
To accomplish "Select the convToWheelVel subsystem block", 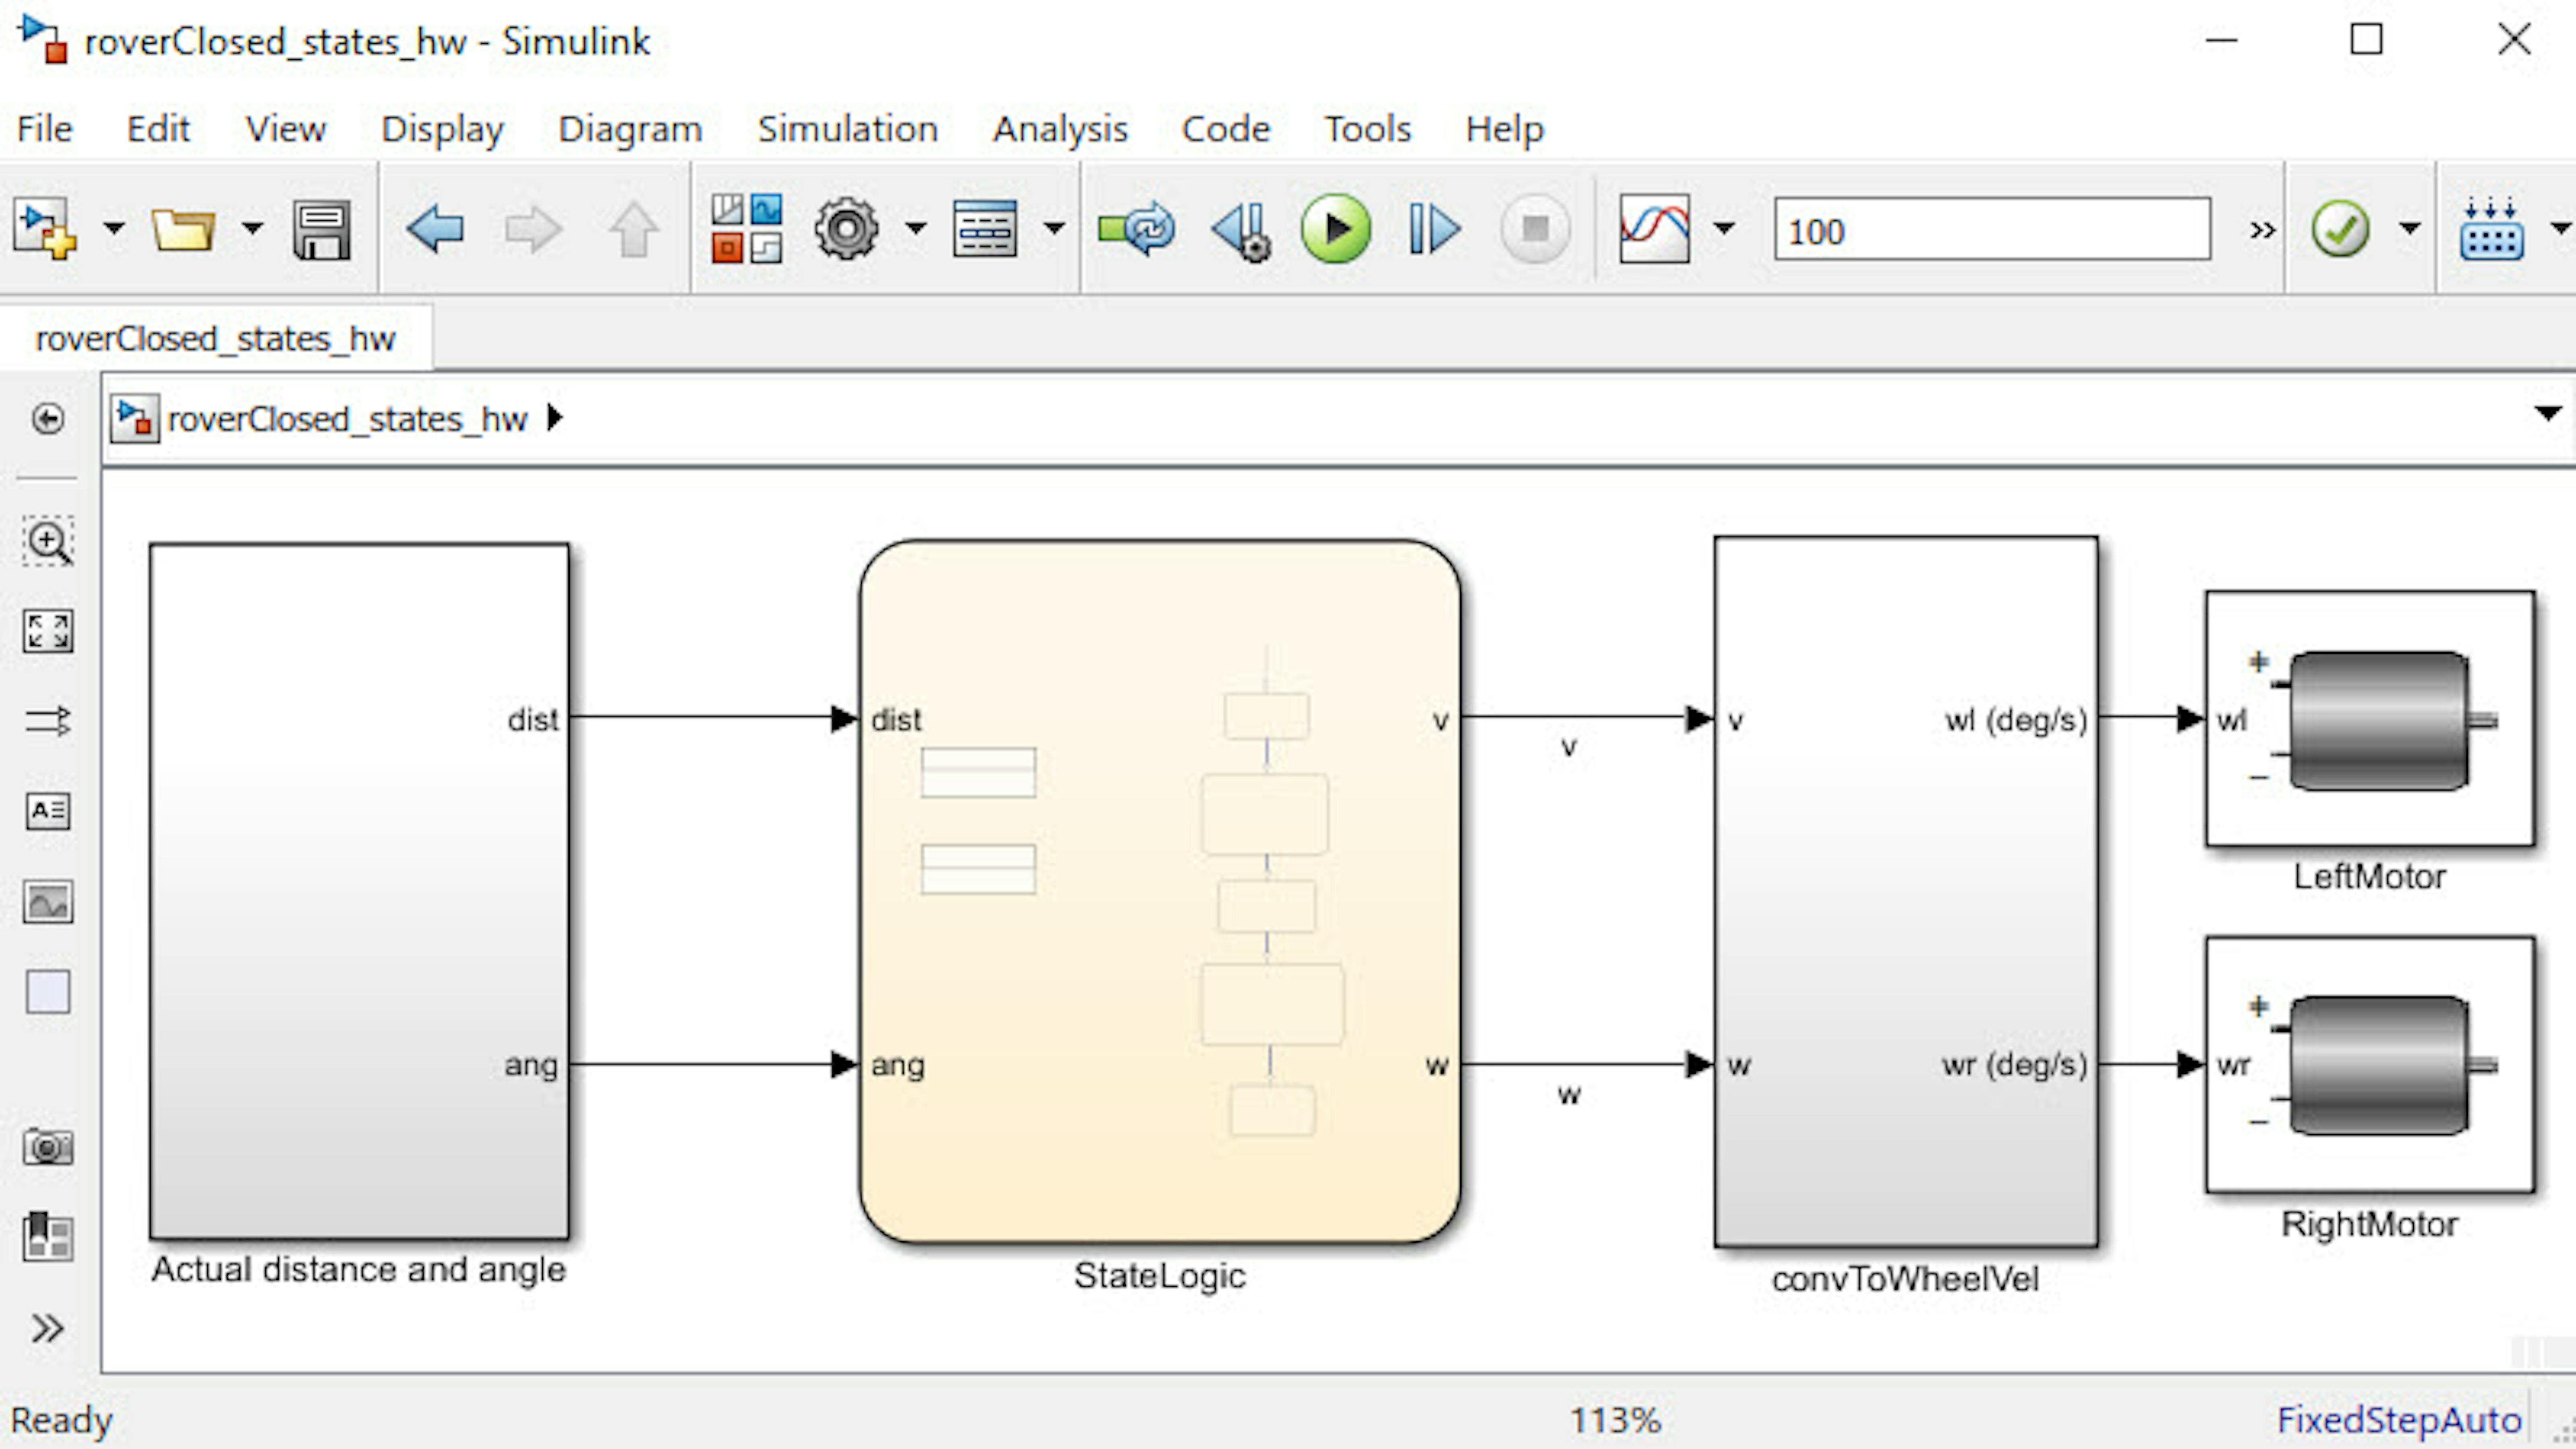I will [1906, 892].
